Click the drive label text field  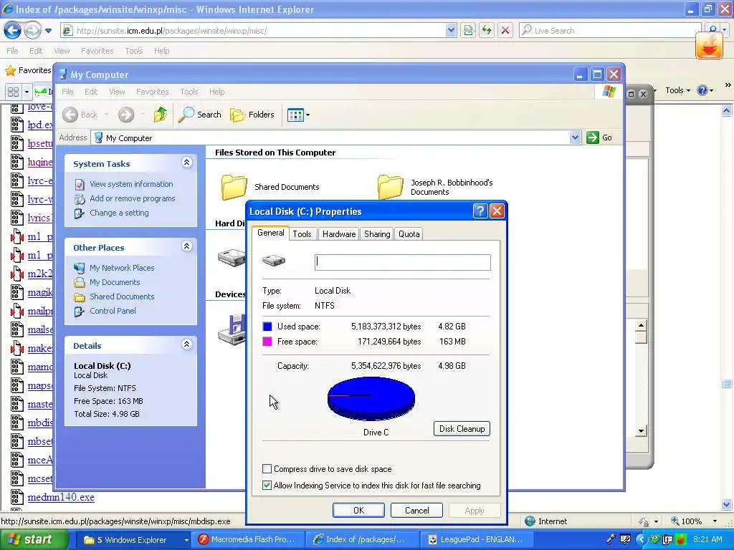pos(403,262)
